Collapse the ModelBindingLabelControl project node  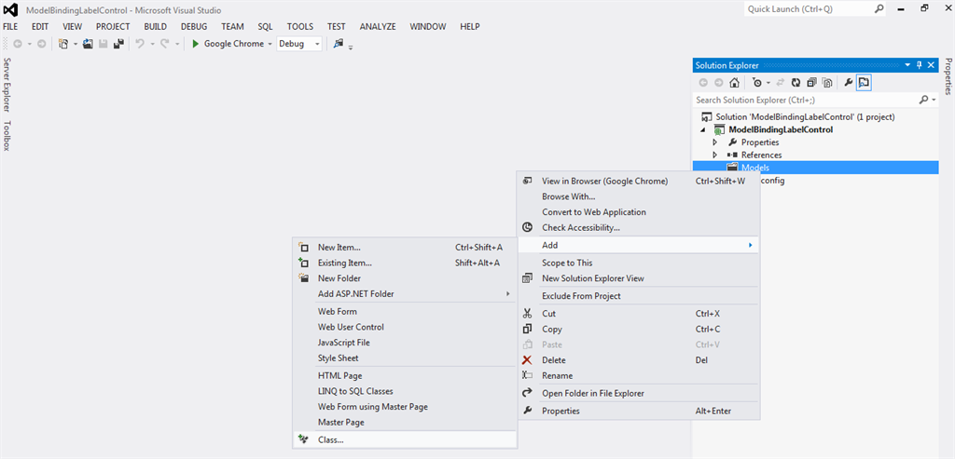click(x=705, y=130)
